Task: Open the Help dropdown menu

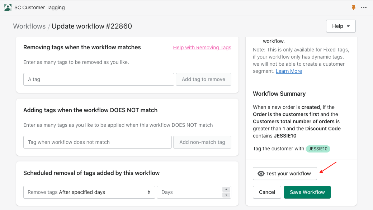Action: (x=341, y=26)
